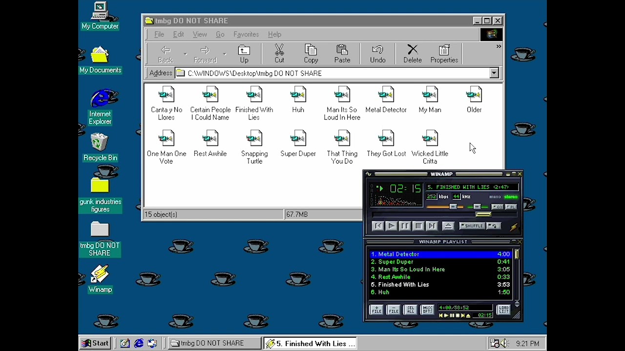Click the Undo toolbar button
The height and width of the screenshot is (351, 625).
click(x=377, y=54)
